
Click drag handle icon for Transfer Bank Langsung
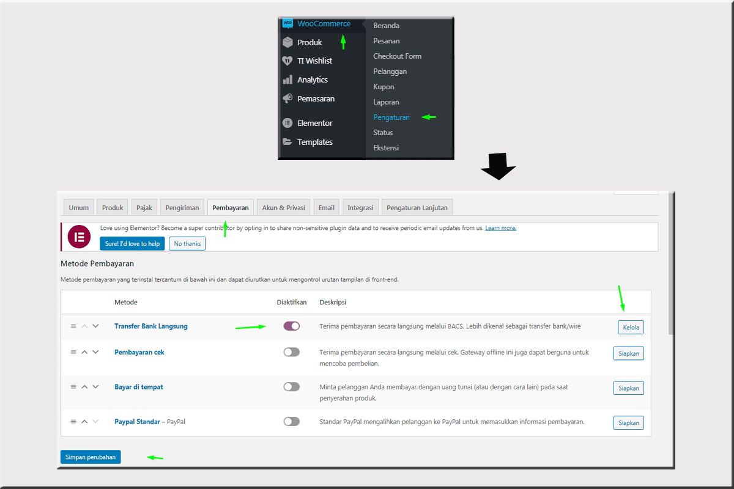73,326
